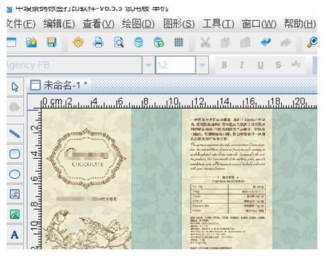
Task: Click the database refresh icon
Action: click(x=159, y=42)
